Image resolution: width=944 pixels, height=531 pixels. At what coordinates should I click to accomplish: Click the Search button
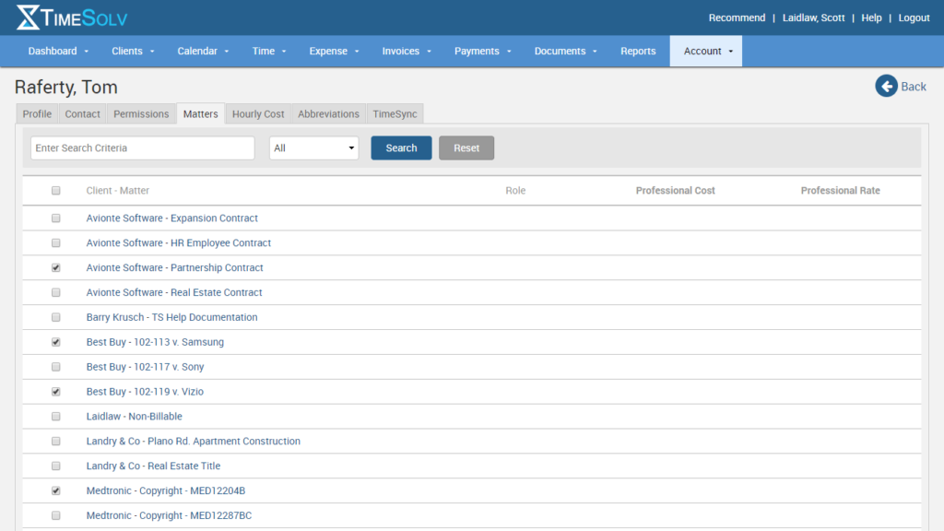click(401, 148)
